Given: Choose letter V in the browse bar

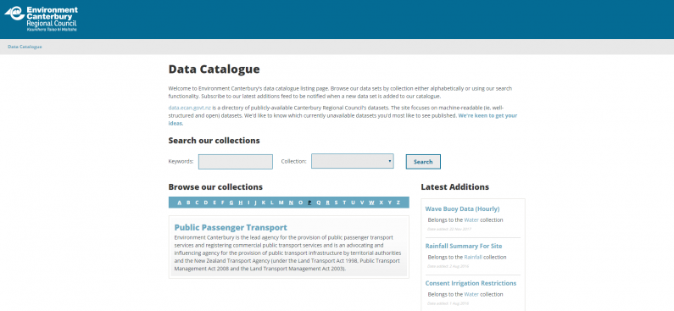Looking at the screenshot, I should 362,203.
